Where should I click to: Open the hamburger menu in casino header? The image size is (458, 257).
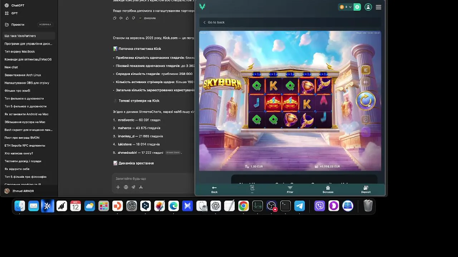tap(379, 7)
